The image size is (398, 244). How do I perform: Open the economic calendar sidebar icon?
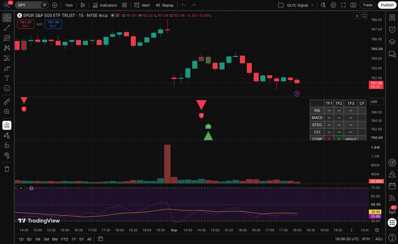point(392,186)
